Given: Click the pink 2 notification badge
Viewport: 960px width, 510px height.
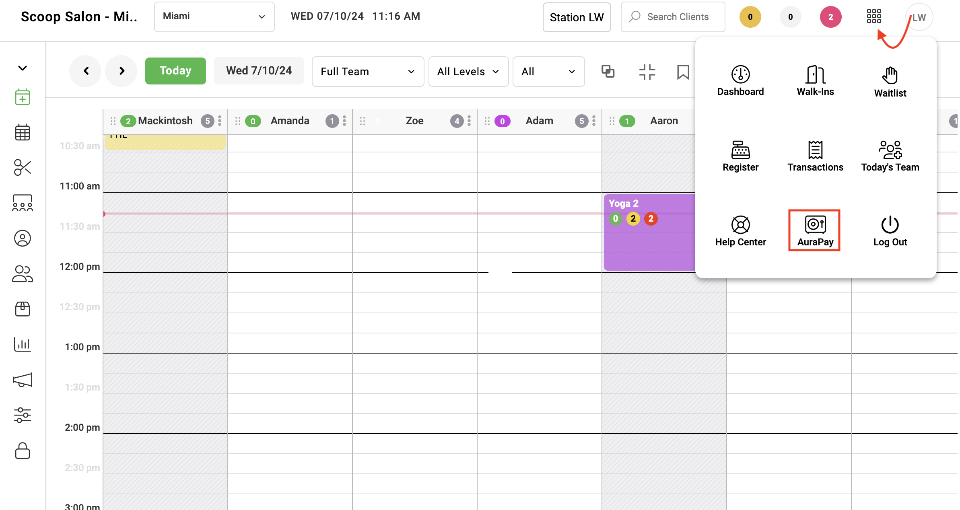Looking at the screenshot, I should tap(830, 17).
